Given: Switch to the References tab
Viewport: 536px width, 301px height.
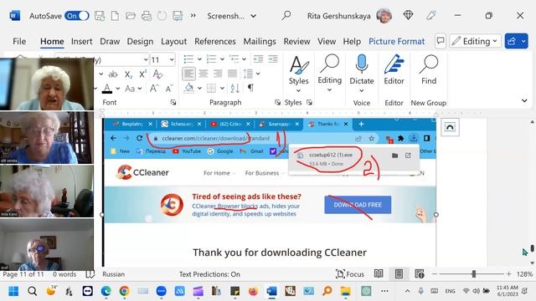Looking at the screenshot, I should tap(215, 41).
